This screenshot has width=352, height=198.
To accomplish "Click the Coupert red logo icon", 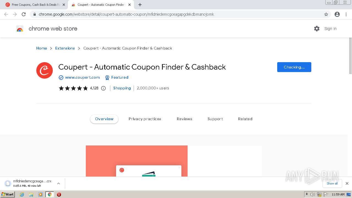I will [45, 70].
